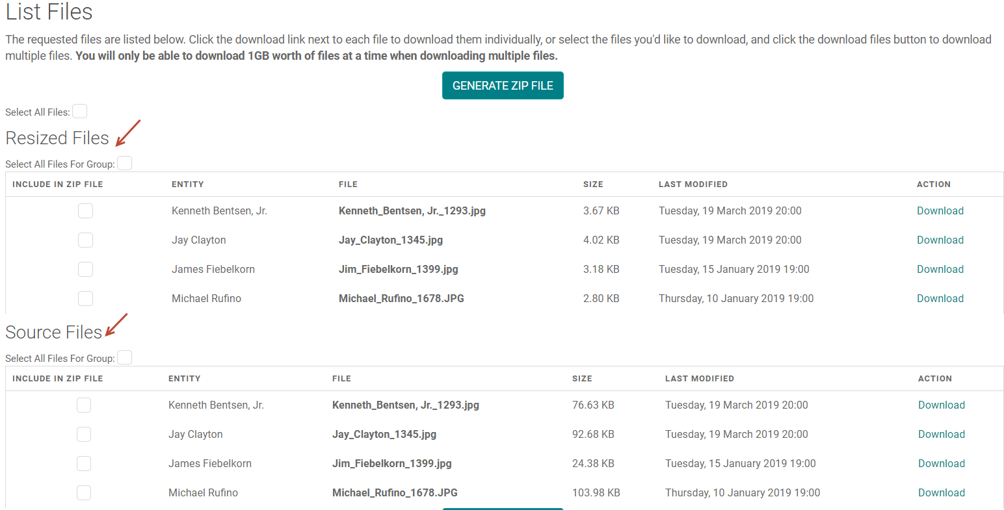
Task: Tick source Jay Clayton file checkbox
Action: pos(84,434)
